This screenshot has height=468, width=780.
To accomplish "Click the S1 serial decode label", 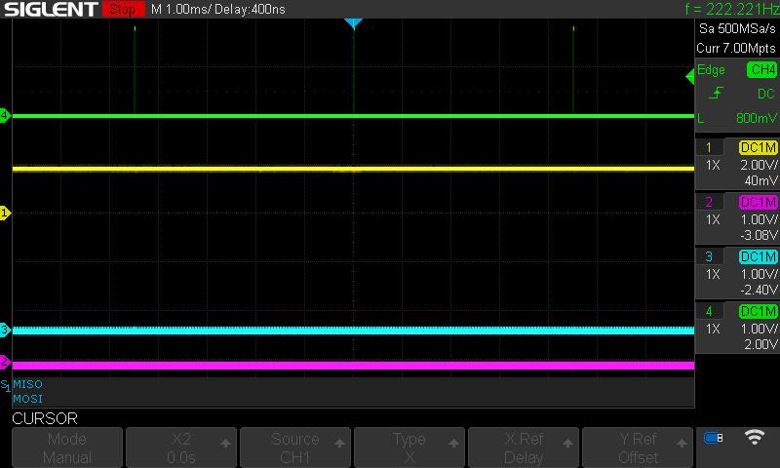I will pyautogui.click(x=6, y=385).
